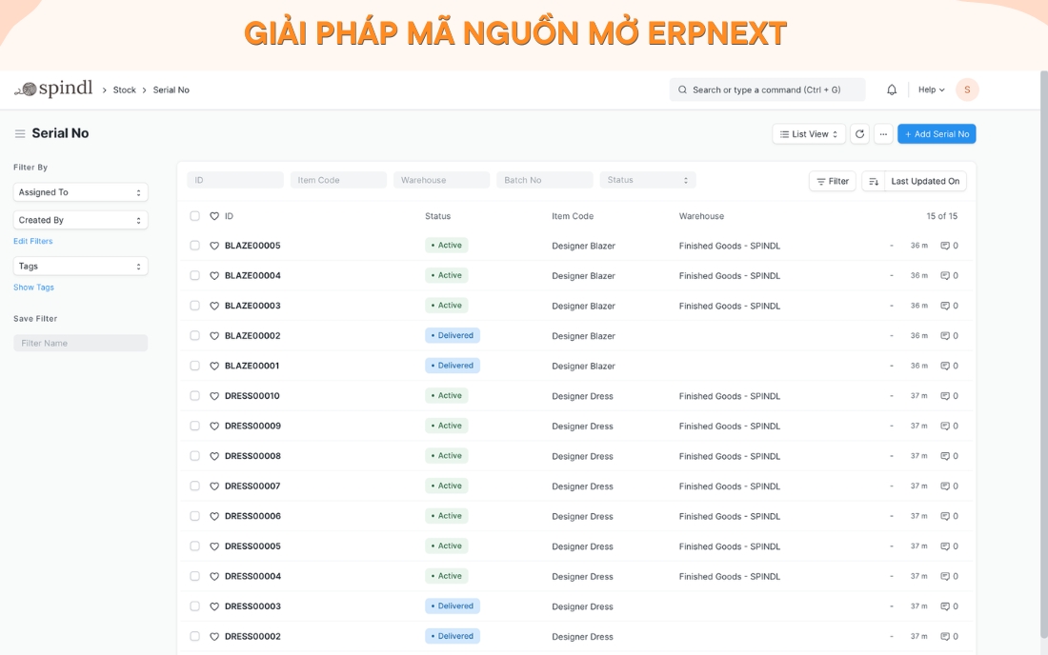Image resolution: width=1048 pixels, height=655 pixels.
Task: Open the Created By filter dropdown
Action: [80, 220]
